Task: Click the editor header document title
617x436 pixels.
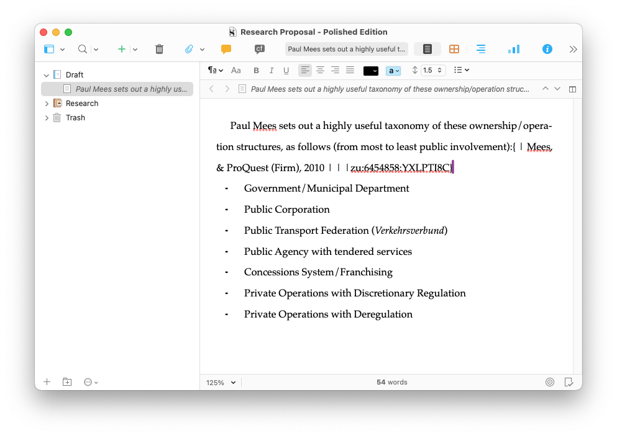Action: tap(390, 89)
